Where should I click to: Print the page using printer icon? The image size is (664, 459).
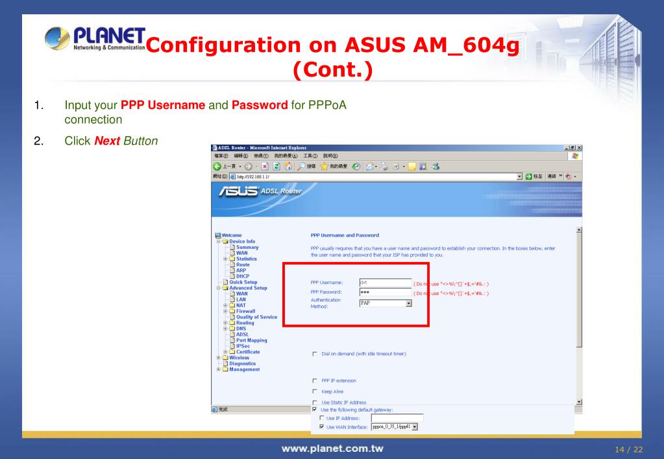click(384, 167)
